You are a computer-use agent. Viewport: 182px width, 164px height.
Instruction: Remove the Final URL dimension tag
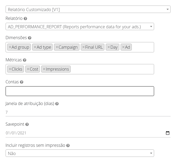coord(83,47)
